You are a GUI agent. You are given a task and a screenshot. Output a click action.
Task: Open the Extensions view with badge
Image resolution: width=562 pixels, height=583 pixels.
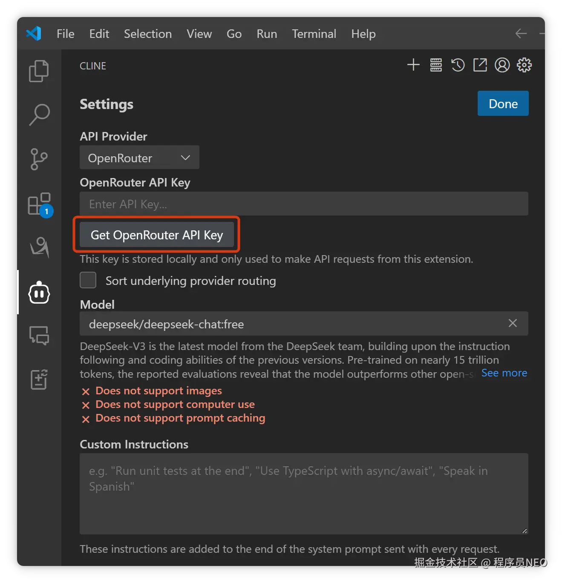(x=39, y=204)
